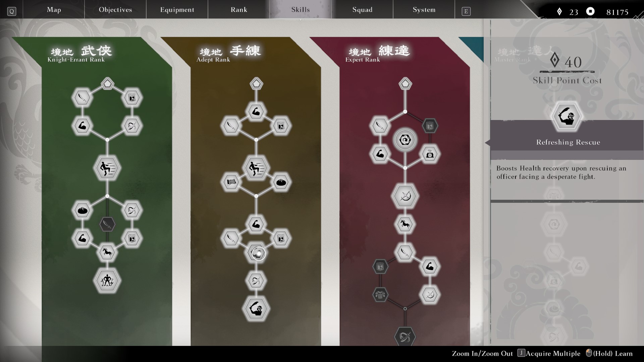Select Expert Rank's top pentagon node
Viewport: 644px width, 362px height.
tap(405, 83)
